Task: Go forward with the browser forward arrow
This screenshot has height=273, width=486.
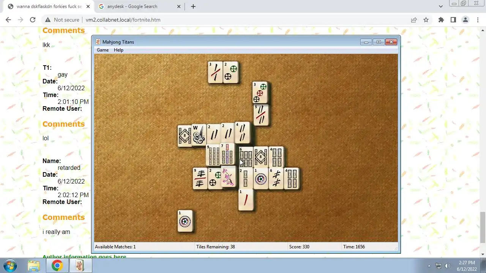Action: 21,20
